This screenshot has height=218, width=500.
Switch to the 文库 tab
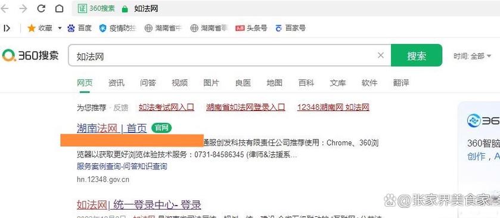tap(338, 83)
